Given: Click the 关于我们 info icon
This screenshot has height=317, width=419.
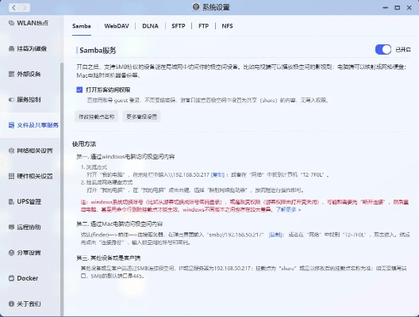Looking at the screenshot, I should [11, 304].
